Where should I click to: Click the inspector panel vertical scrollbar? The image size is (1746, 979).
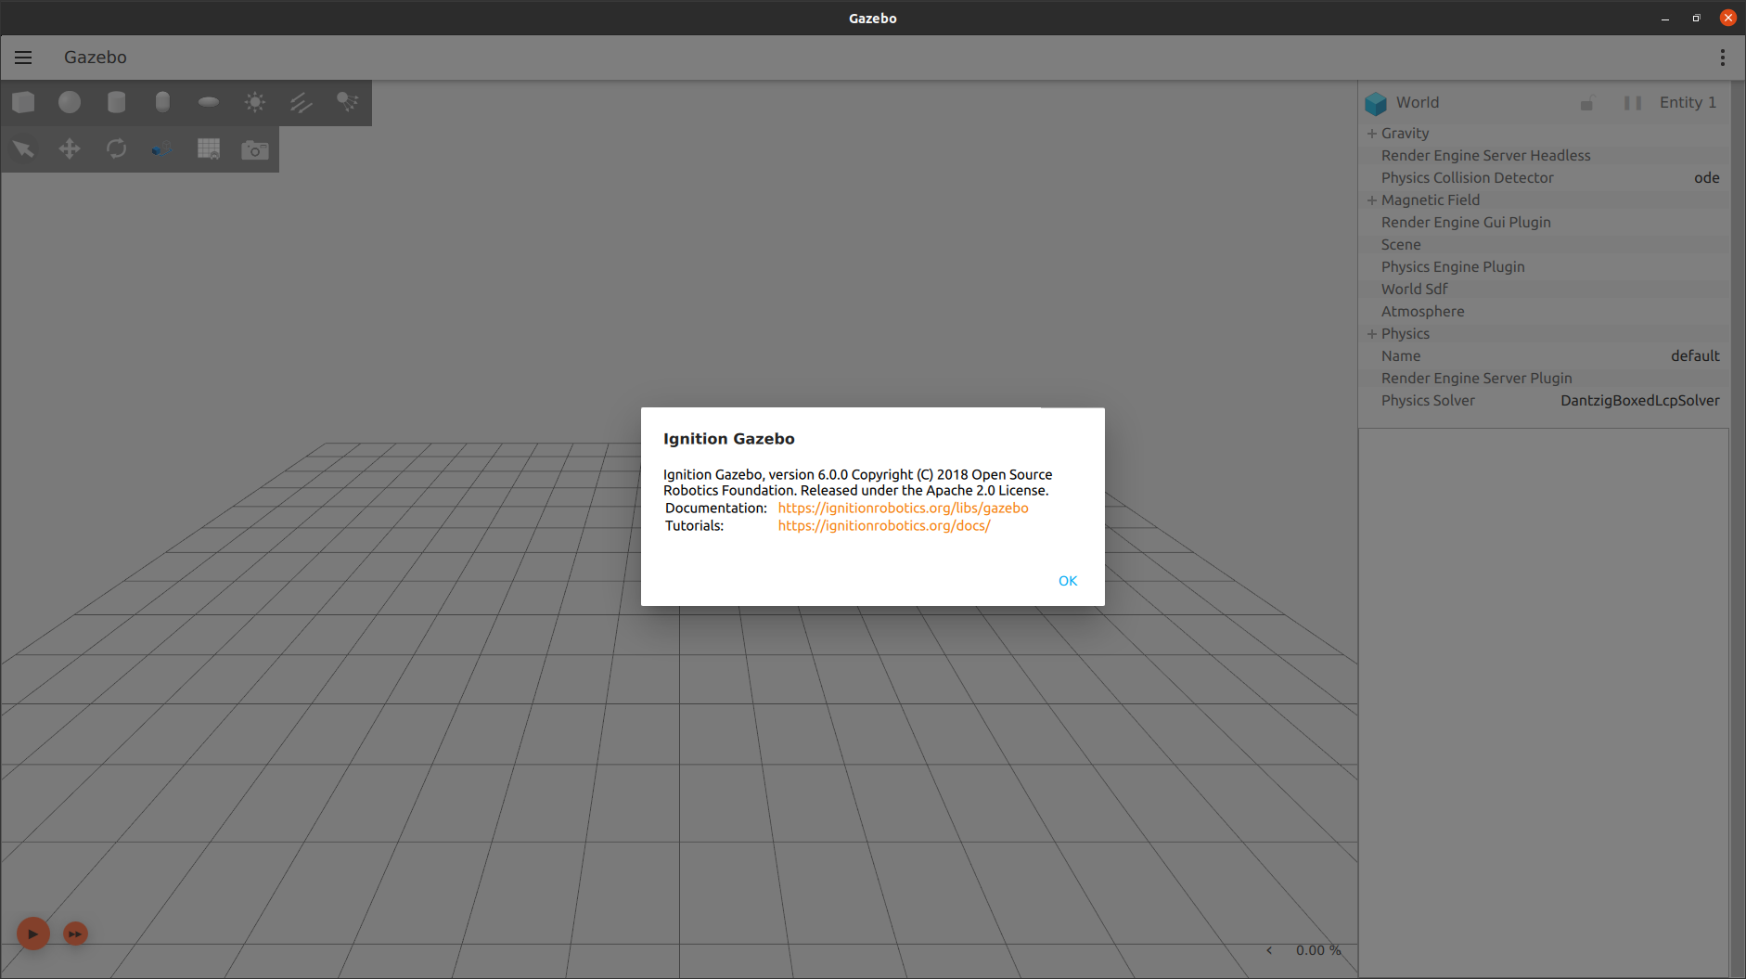tap(1737, 529)
